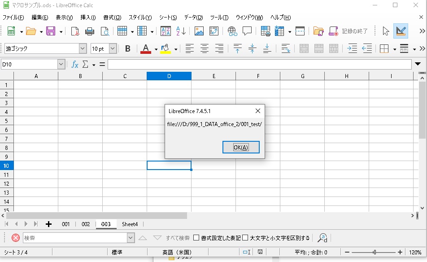This screenshot has height=262, width=427.
Task: Align text left
Action: pos(190,49)
